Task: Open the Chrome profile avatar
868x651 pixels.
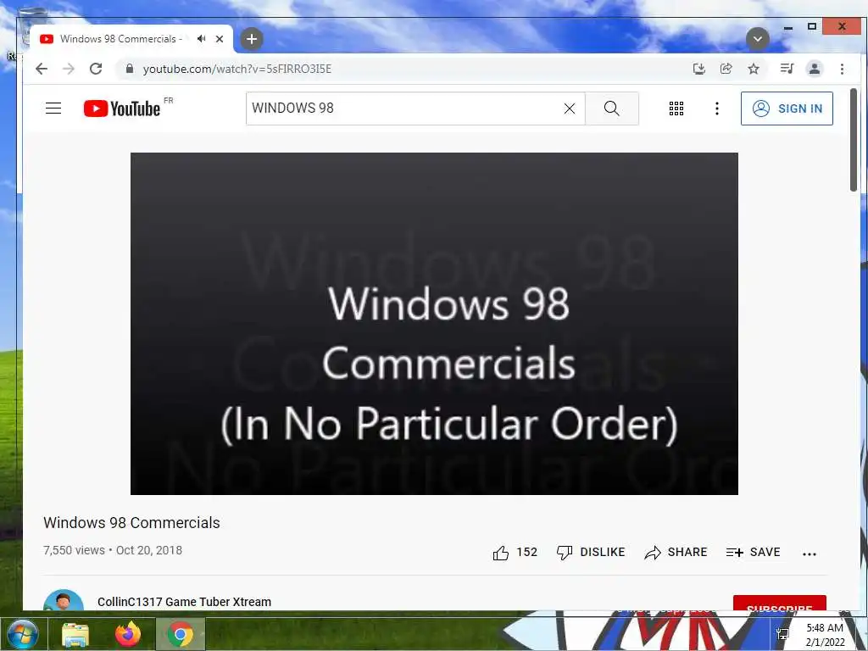Action: pyautogui.click(x=815, y=69)
